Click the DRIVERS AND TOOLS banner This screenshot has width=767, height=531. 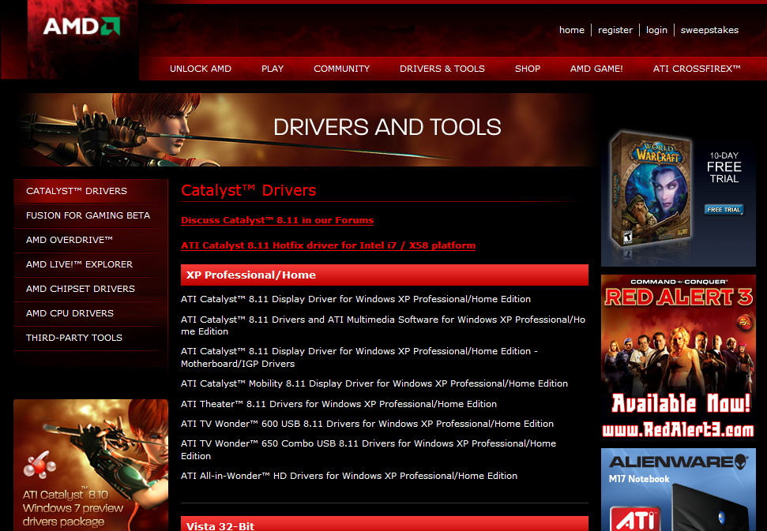(306, 129)
